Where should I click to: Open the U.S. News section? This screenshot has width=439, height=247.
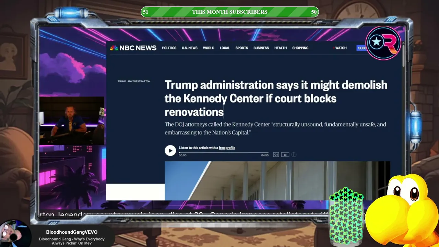point(190,48)
